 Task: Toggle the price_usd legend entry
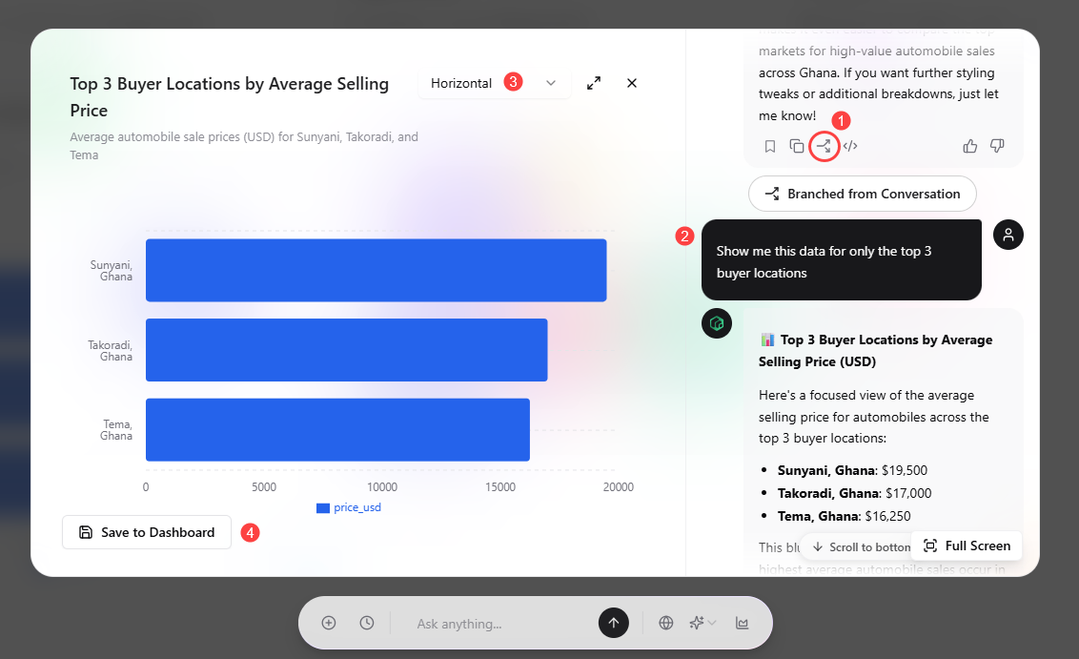point(347,507)
